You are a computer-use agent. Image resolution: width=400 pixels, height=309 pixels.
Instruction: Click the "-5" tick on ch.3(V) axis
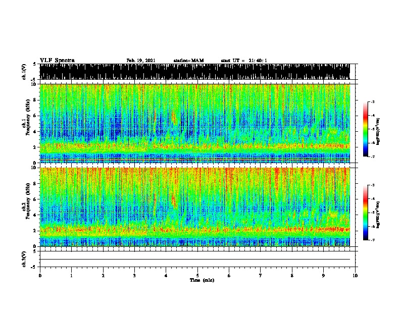point(34,267)
